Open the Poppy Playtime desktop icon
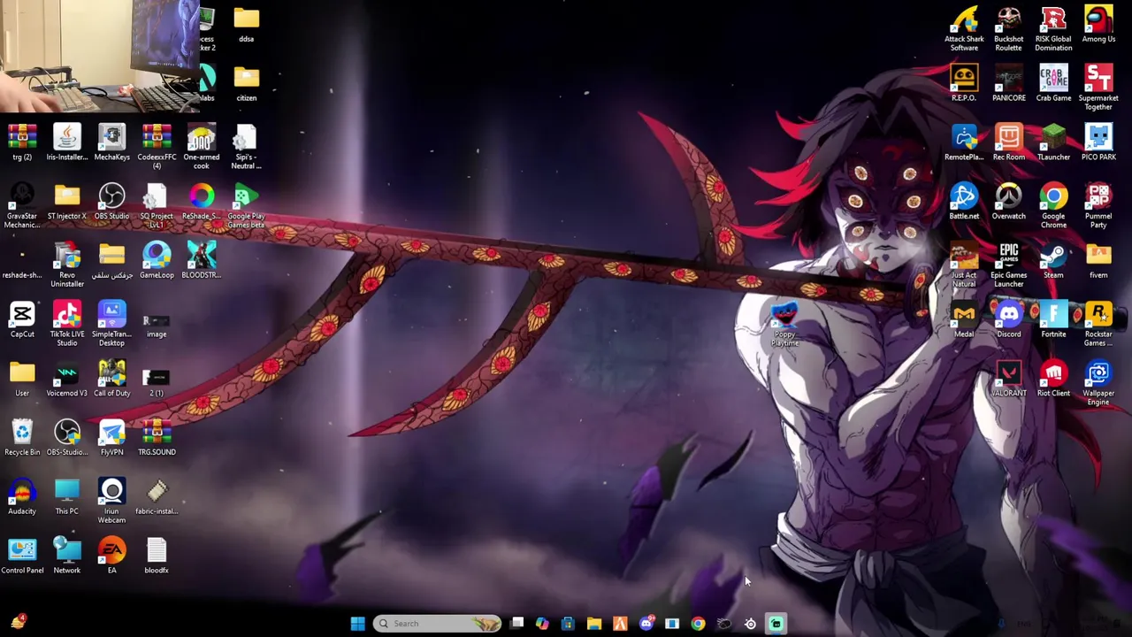1132x637 pixels. point(784,323)
